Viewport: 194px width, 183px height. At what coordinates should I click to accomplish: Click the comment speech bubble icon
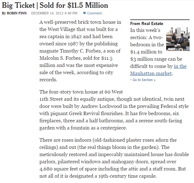(84, 13)
